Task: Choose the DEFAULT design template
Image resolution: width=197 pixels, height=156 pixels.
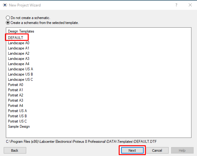Action: click(16, 38)
